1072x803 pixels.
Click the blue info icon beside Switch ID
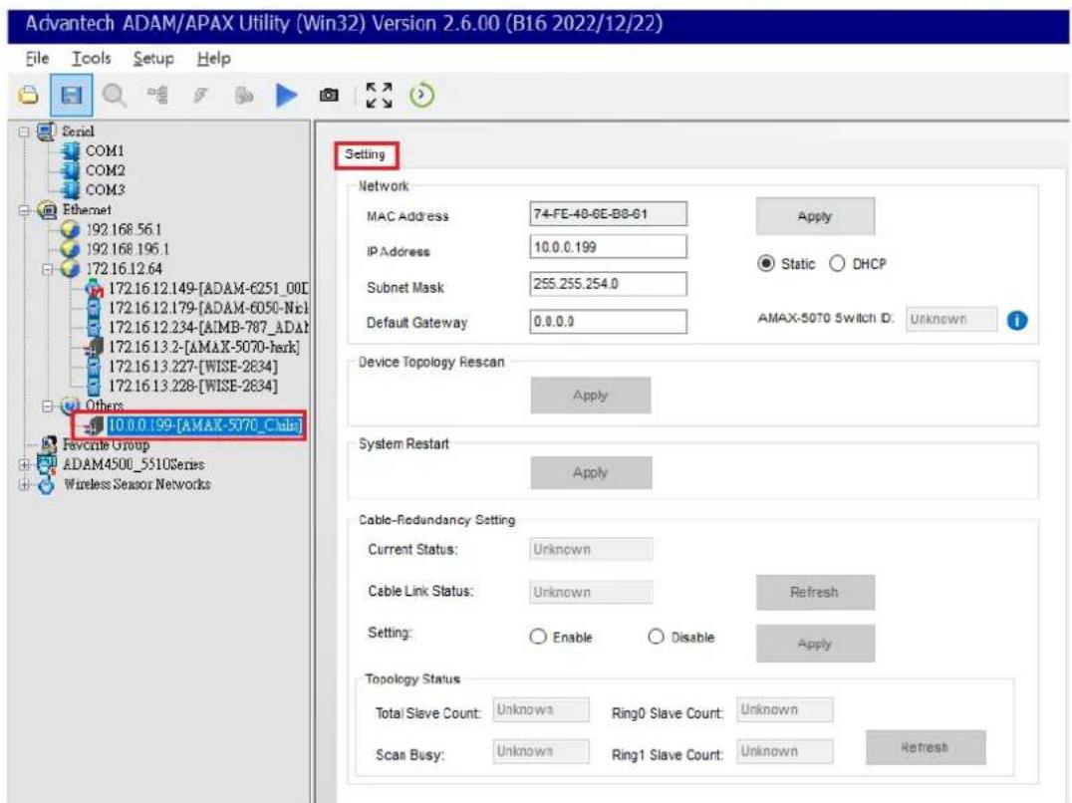click(1016, 320)
